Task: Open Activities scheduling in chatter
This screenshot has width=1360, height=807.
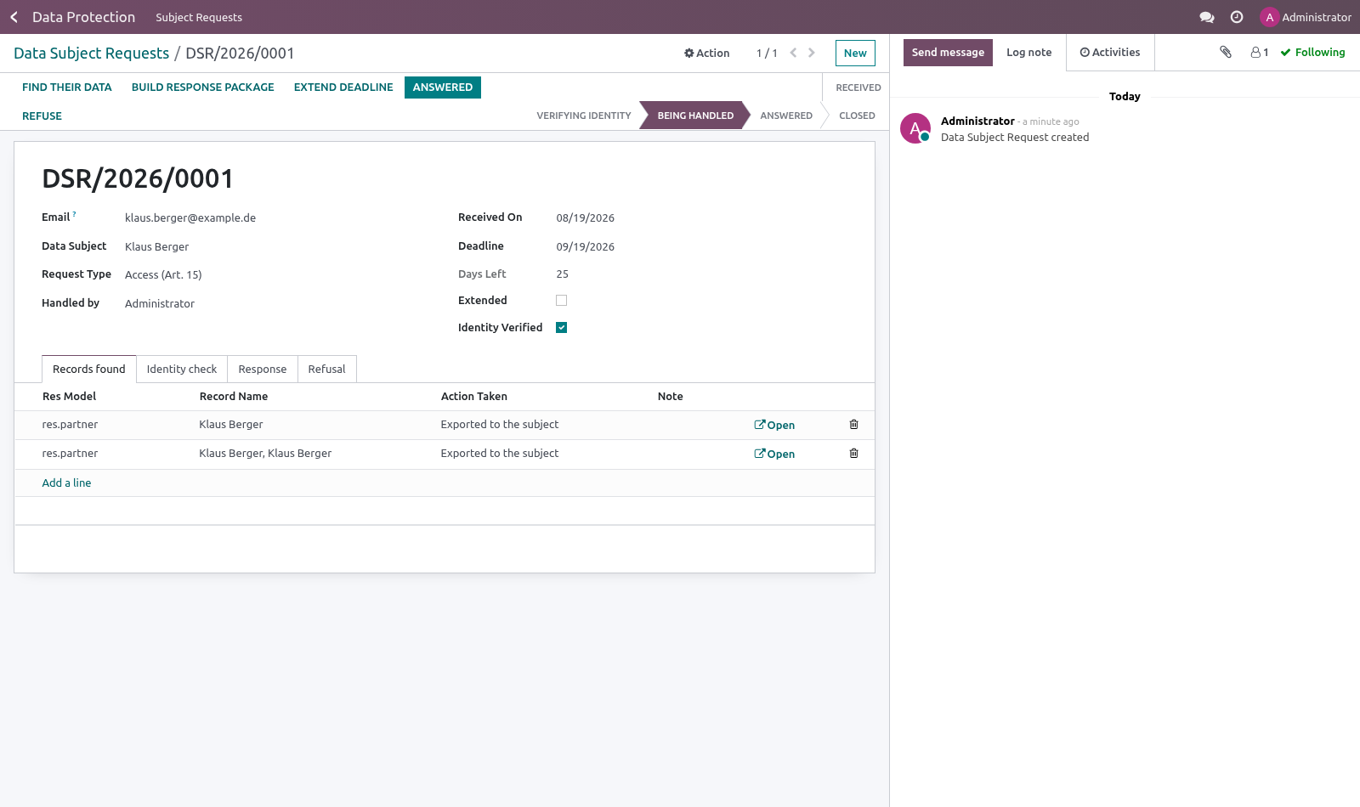Action: (x=1110, y=53)
